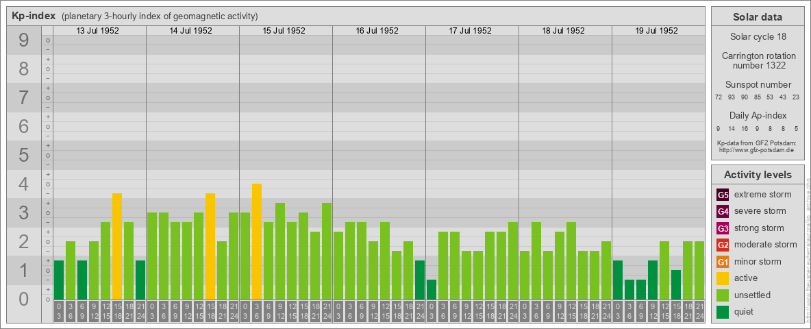The height and width of the screenshot is (329, 811).
Task: Click the Kp-index chart title
Action: click(34, 16)
